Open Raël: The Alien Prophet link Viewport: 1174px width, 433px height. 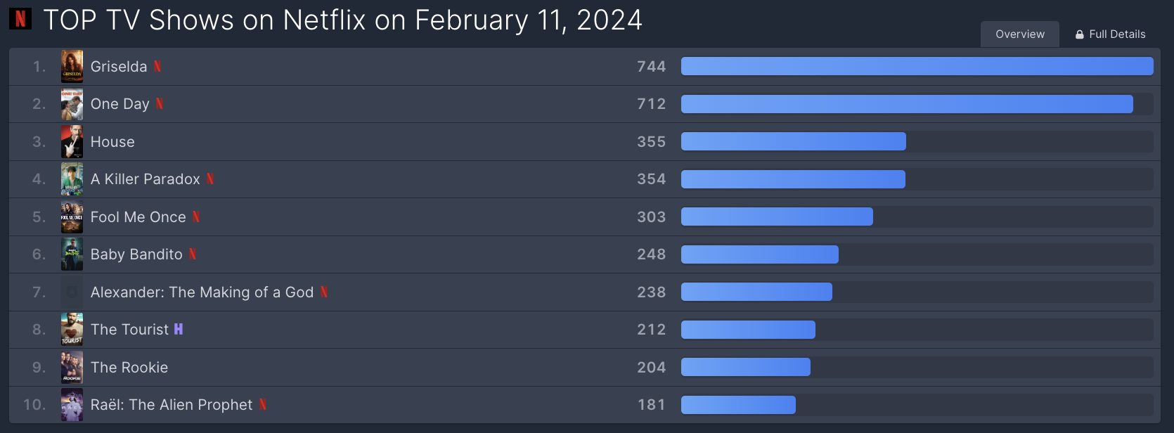click(172, 404)
